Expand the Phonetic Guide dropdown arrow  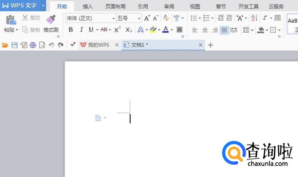(183, 18)
